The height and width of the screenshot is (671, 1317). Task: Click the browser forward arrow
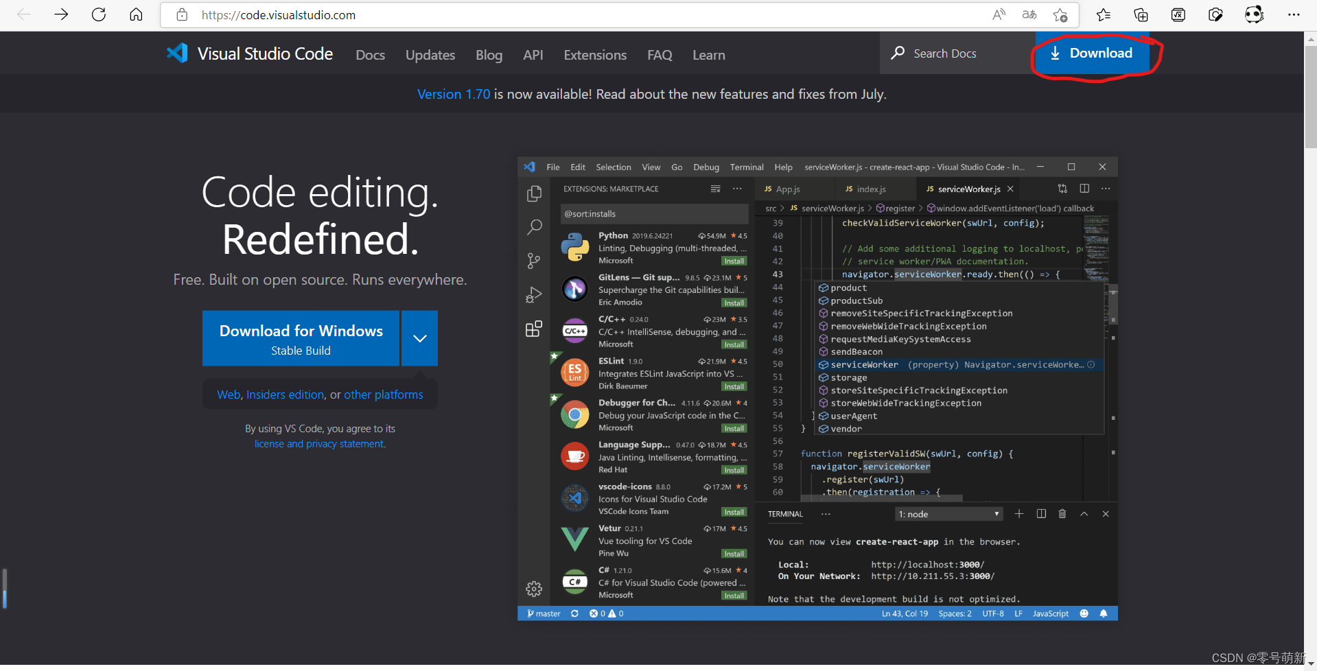tap(61, 14)
